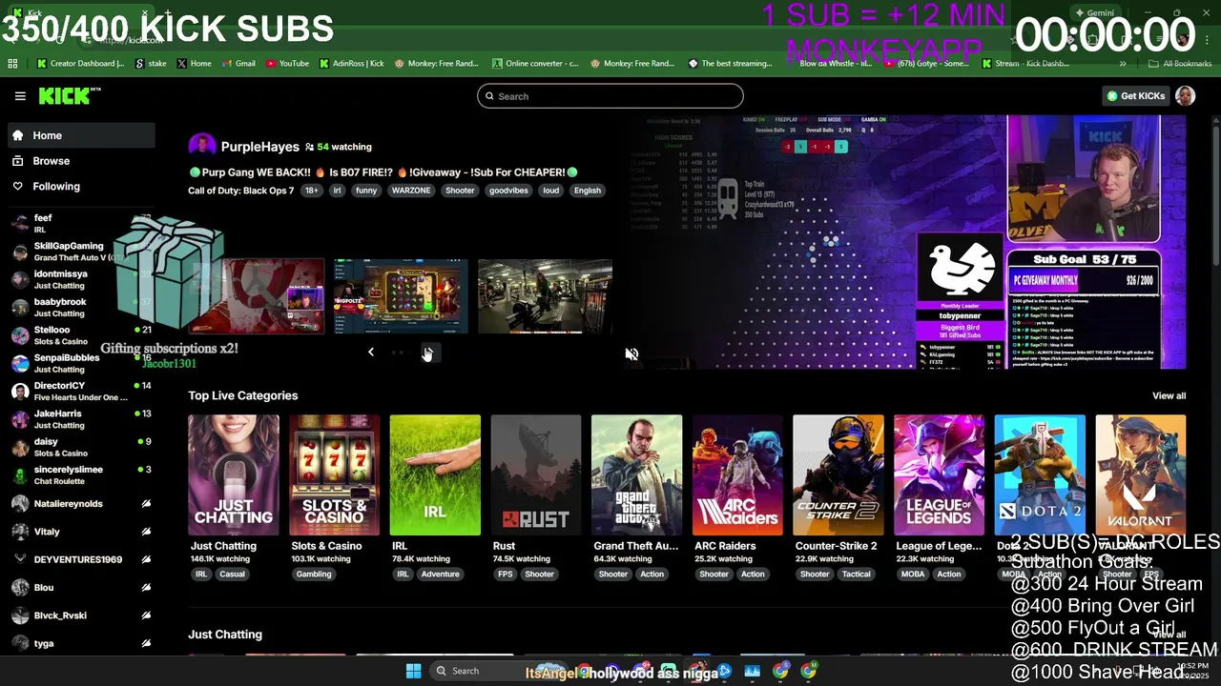Open offline Natalieereynolds channel

[80, 503]
